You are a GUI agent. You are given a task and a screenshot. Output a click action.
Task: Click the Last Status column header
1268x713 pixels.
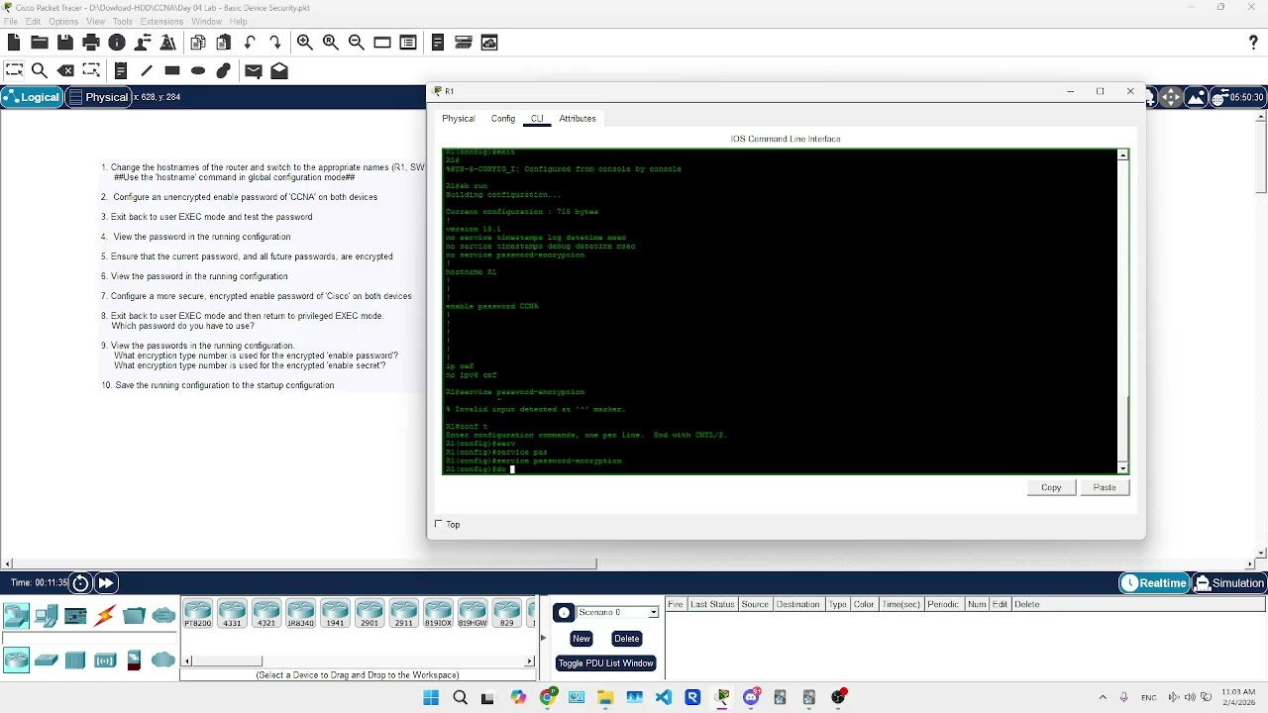712,604
